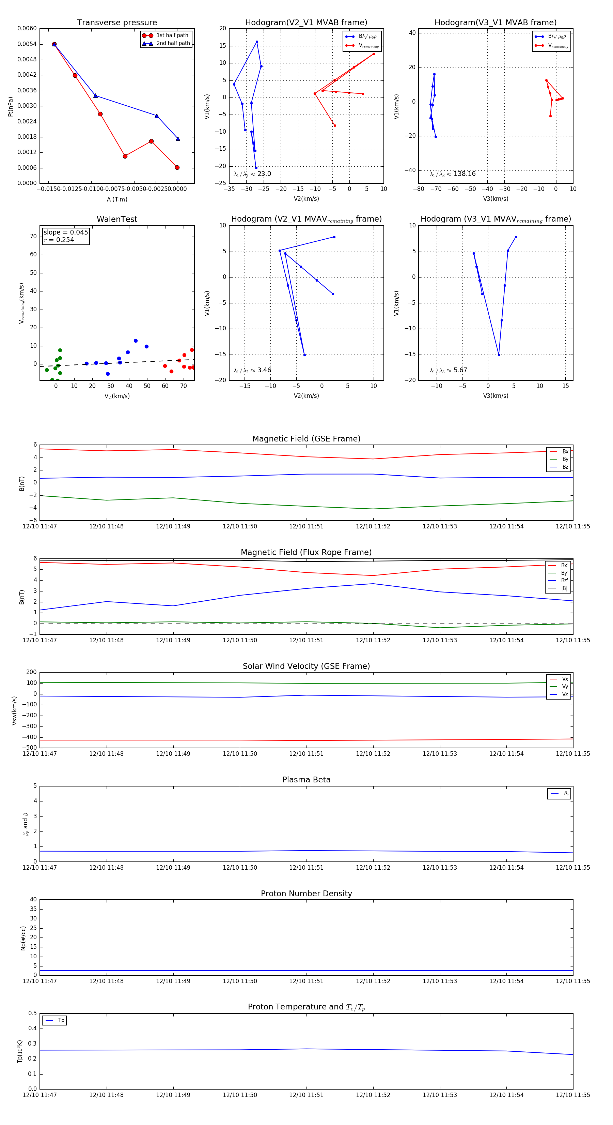
Task: Click the "Solar Wind Velocity (GSE Frame)" title
Action: coord(306,666)
